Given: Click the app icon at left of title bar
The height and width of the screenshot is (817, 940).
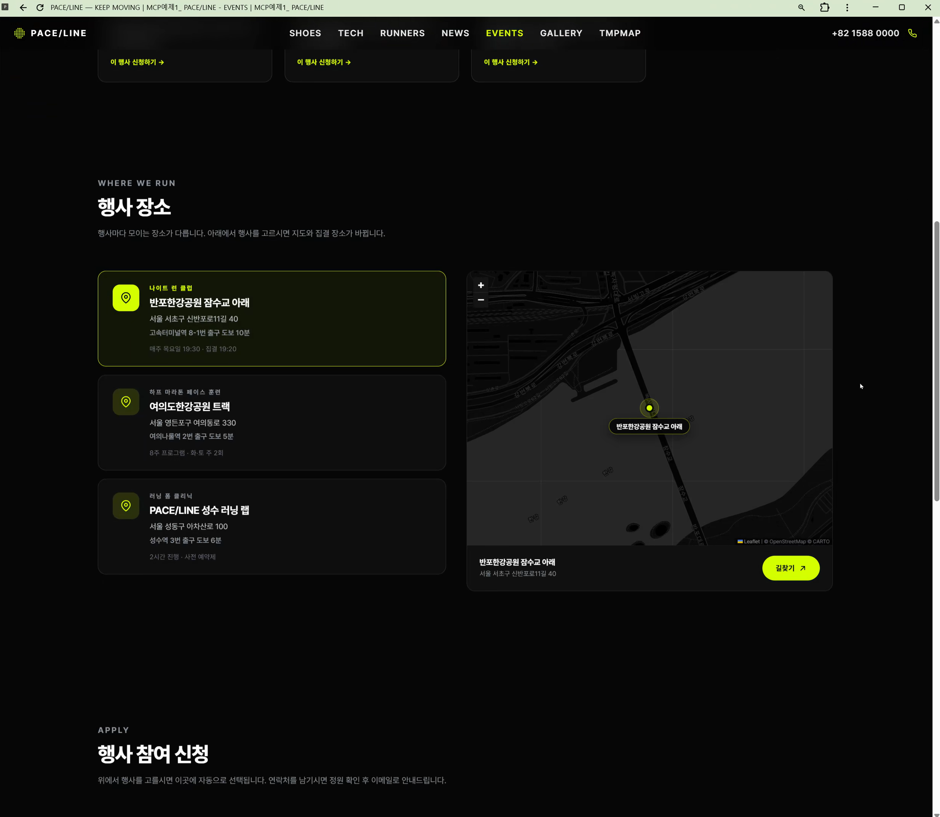Looking at the screenshot, I should 5,7.
